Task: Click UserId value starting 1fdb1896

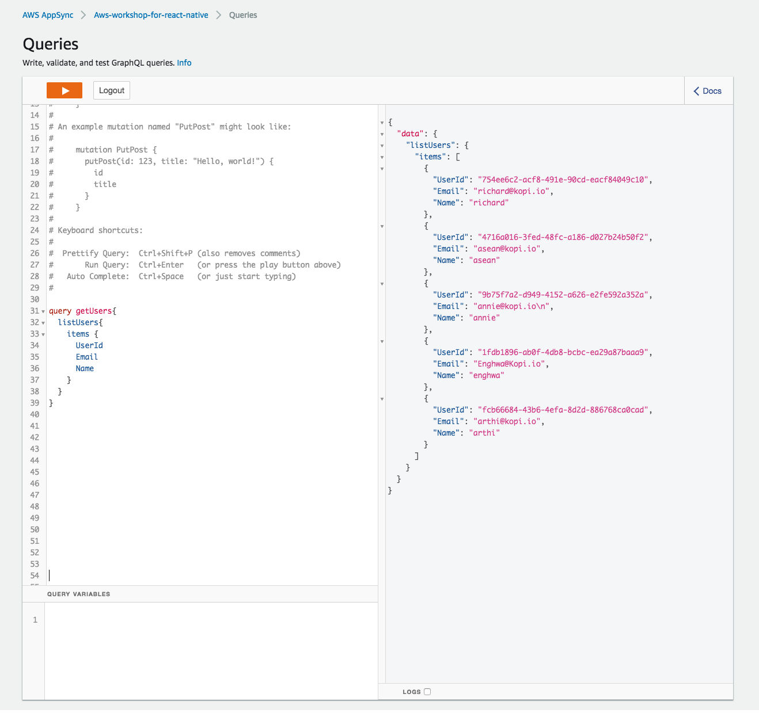Action: [x=563, y=352]
